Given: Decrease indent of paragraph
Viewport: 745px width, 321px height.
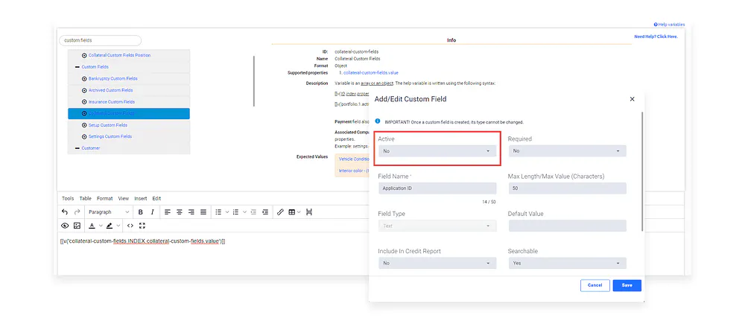Looking at the screenshot, I should coord(253,212).
